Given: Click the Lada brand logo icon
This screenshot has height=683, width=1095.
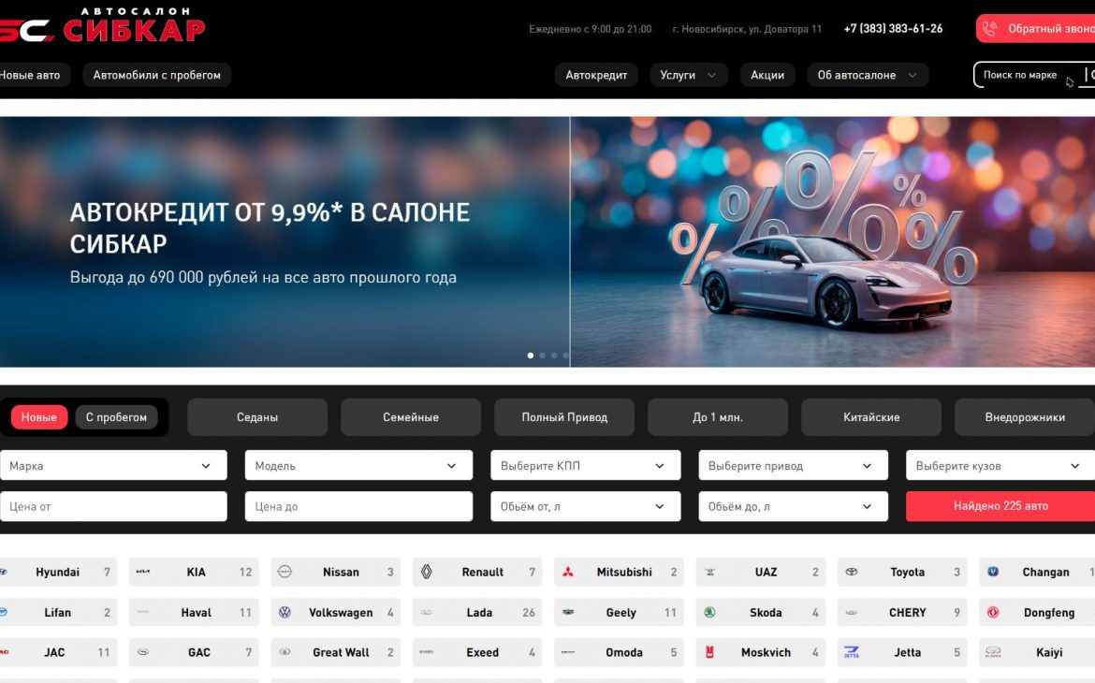Looking at the screenshot, I should point(426,613).
